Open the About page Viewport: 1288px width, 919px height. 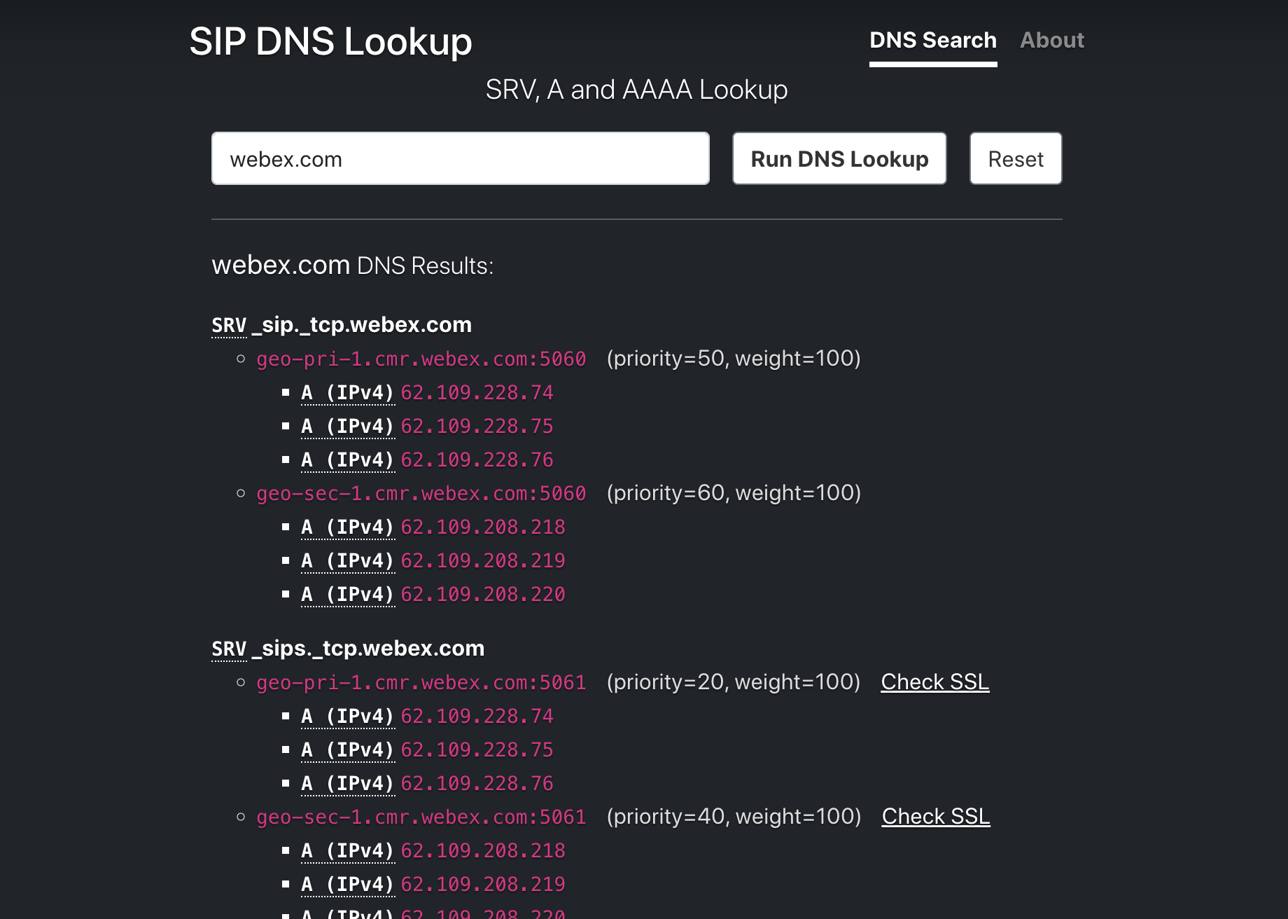(x=1051, y=41)
